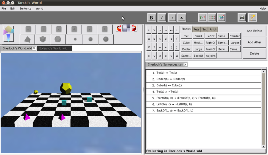This screenshot has width=268, height=155.
Task: Select the large size sphere button
Action: point(106,39)
